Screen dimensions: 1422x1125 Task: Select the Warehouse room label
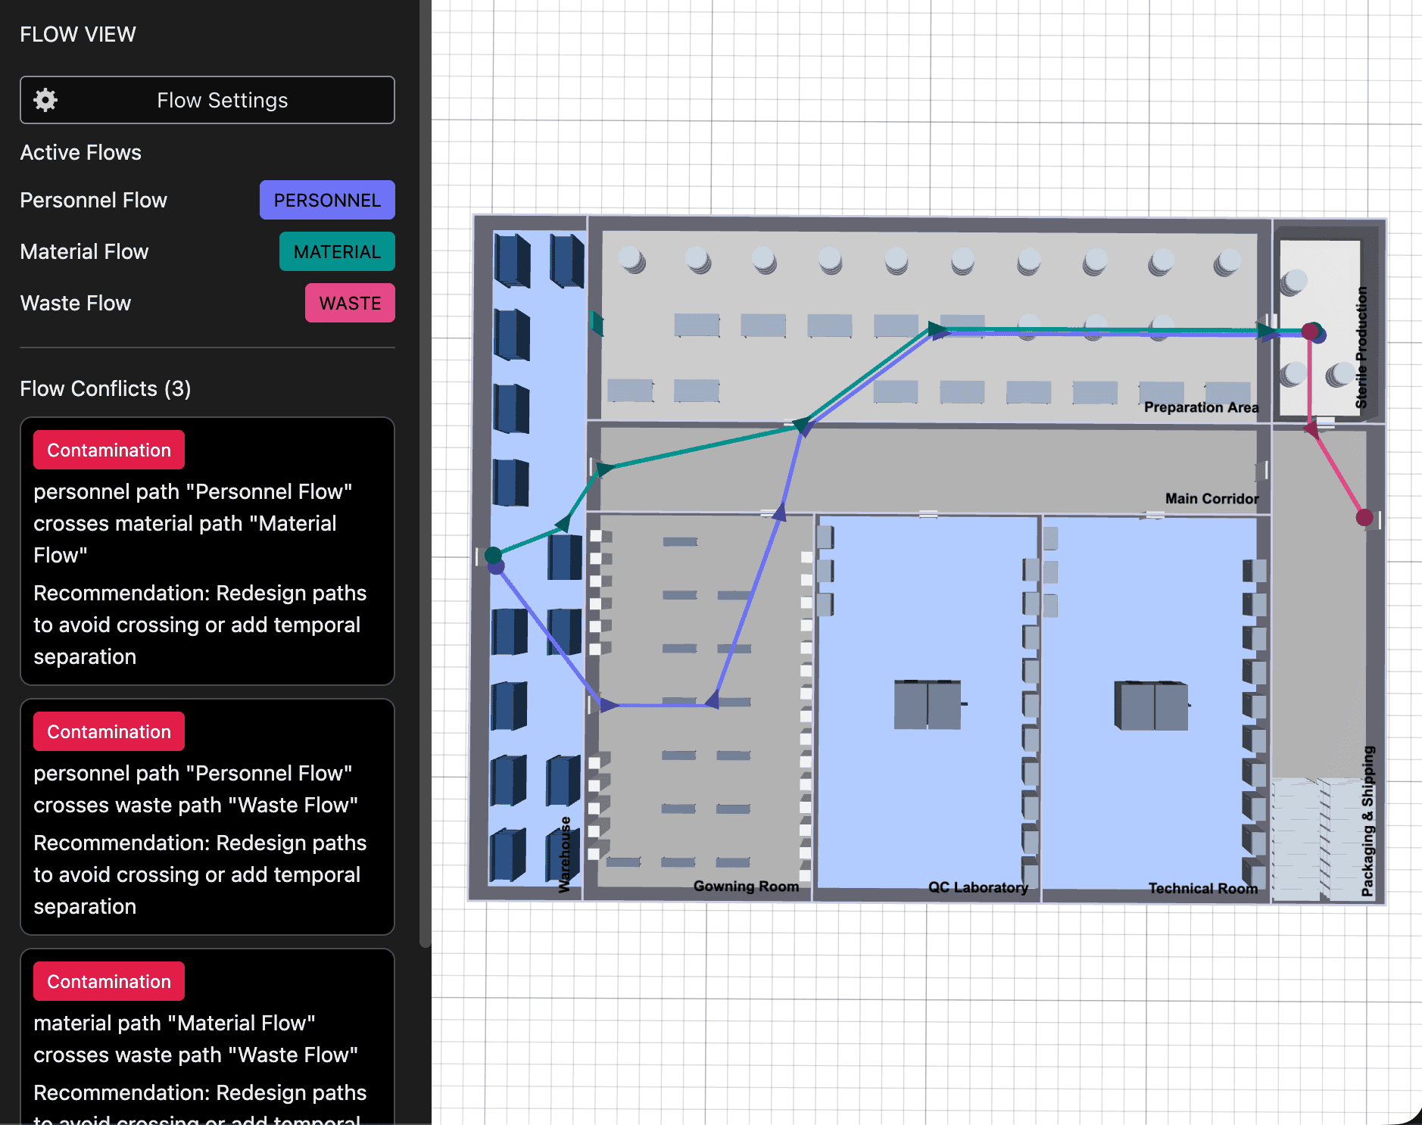(564, 854)
